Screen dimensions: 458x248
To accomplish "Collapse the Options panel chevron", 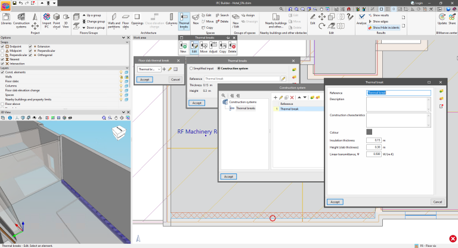I will coord(123,37).
